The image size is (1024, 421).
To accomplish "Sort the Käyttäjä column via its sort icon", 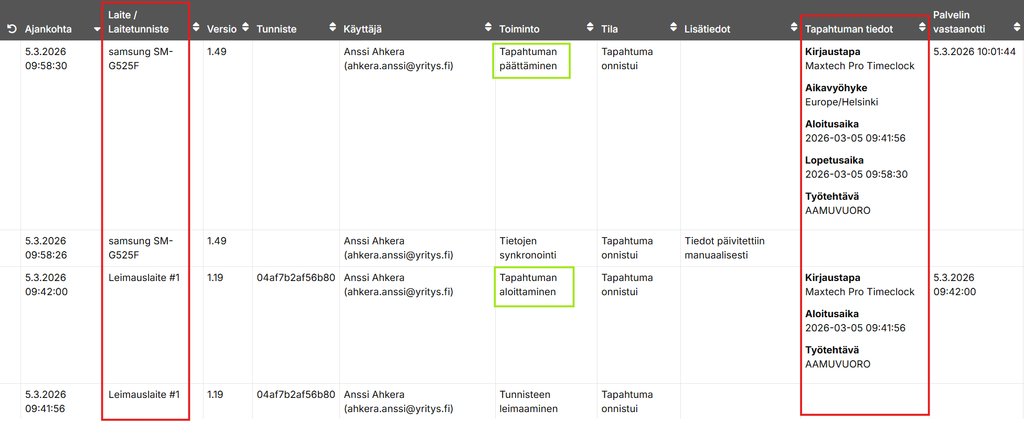I will pos(488,27).
